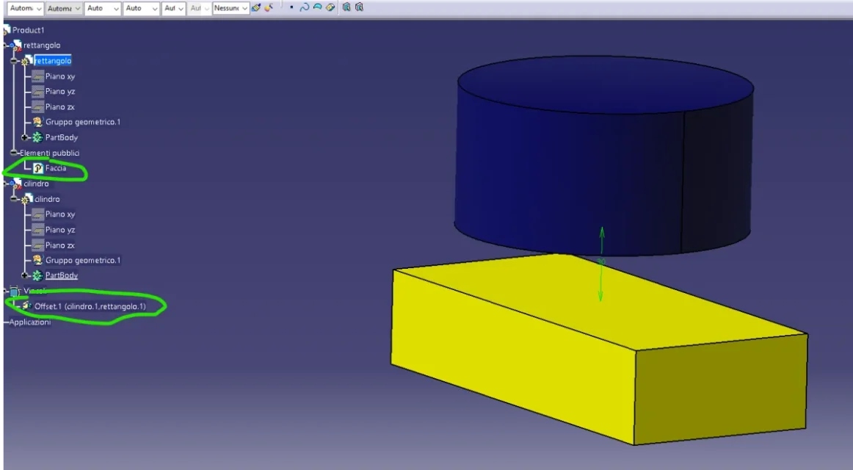Viewport: 853px width, 470px height.
Task: Select the surface patch tool icon
Action: (x=317, y=7)
